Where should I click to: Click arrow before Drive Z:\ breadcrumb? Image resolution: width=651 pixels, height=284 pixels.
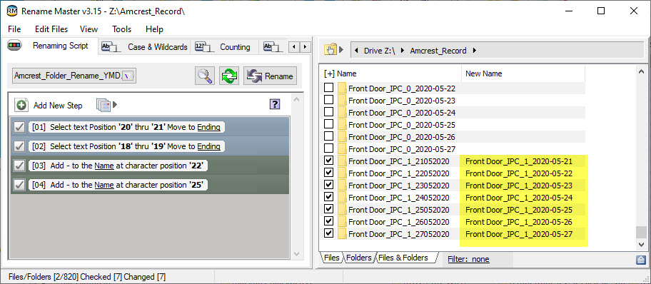tap(357, 51)
